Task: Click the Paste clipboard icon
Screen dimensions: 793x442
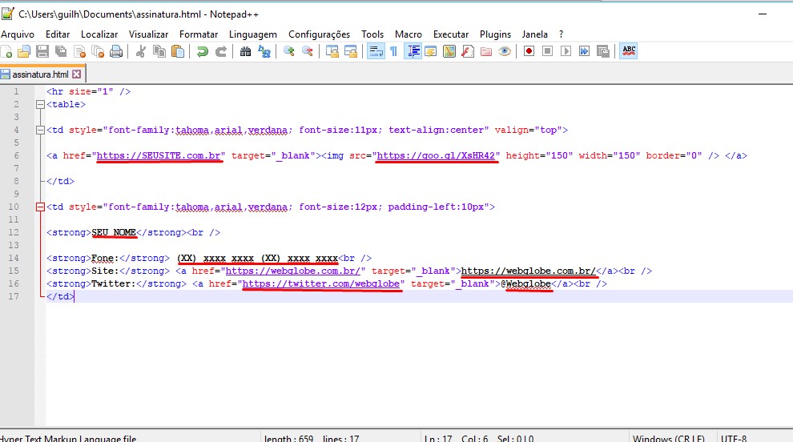Action: point(178,51)
